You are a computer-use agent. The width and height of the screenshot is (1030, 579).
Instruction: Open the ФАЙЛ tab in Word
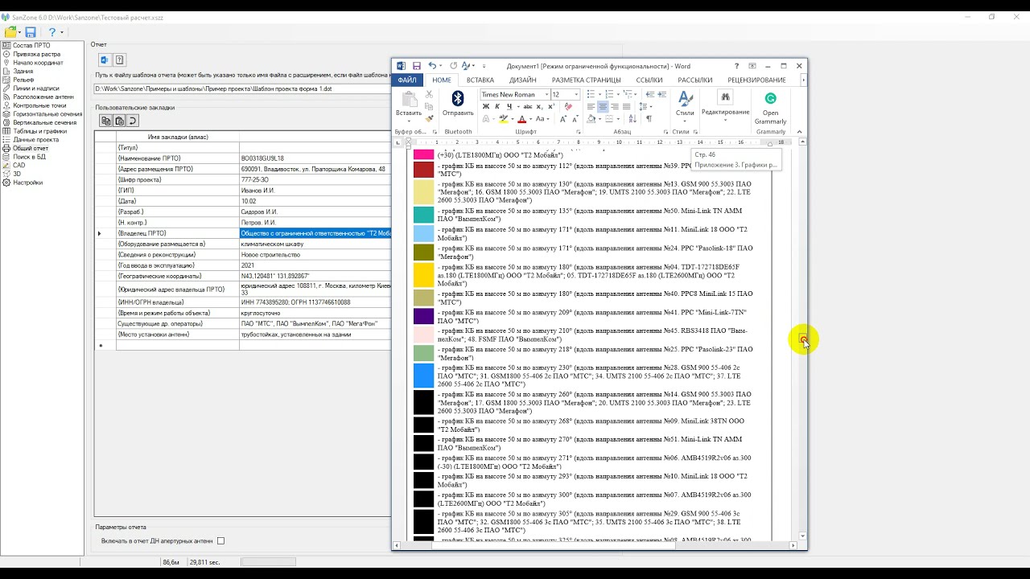tap(407, 80)
